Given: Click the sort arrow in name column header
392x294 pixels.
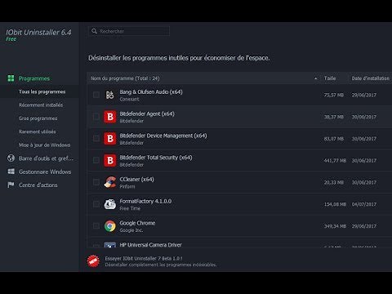Looking at the screenshot, I should pos(316,78).
